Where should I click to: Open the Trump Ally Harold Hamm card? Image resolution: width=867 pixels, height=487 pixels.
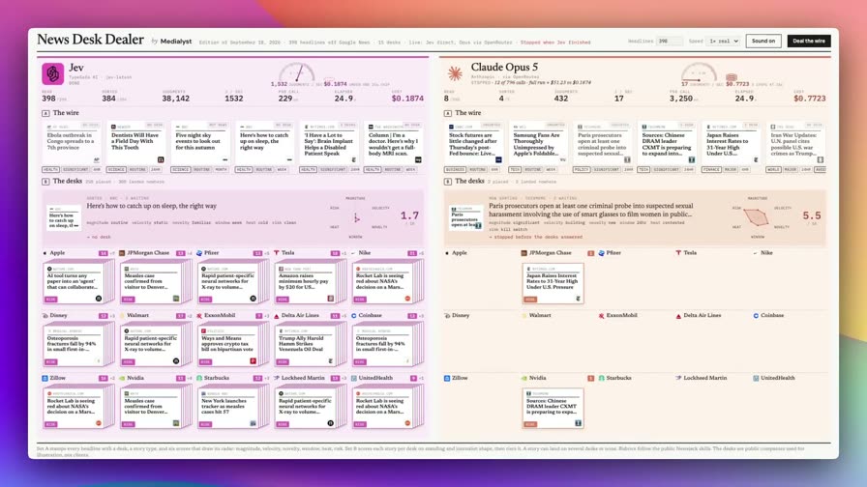(305, 346)
